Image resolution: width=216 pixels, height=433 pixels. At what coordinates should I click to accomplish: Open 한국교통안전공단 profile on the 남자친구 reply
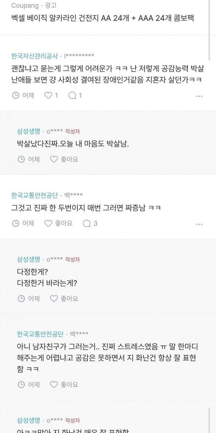click(x=40, y=334)
